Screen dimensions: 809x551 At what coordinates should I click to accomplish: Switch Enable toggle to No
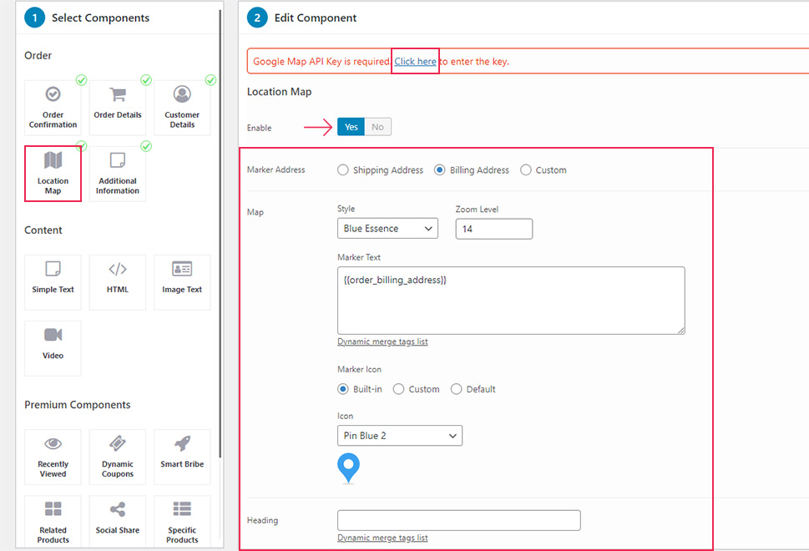click(x=378, y=127)
